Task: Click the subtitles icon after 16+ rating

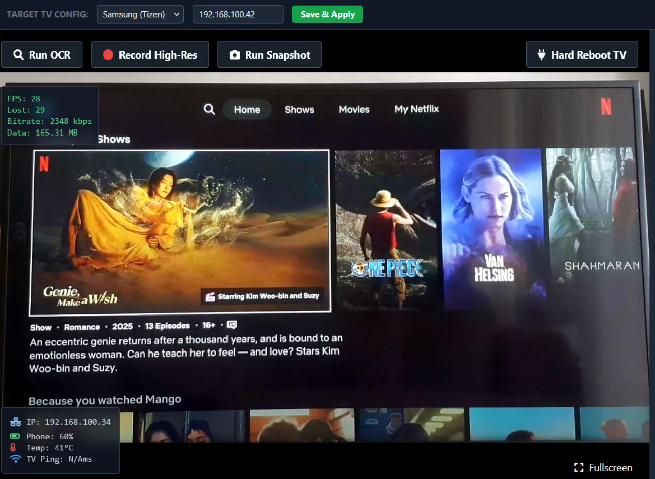Action: (232, 325)
